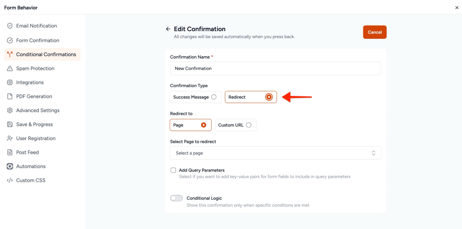The image size is (462, 229).
Task: Go to the Post Feed section
Action: pyautogui.click(x=28, y=152)
